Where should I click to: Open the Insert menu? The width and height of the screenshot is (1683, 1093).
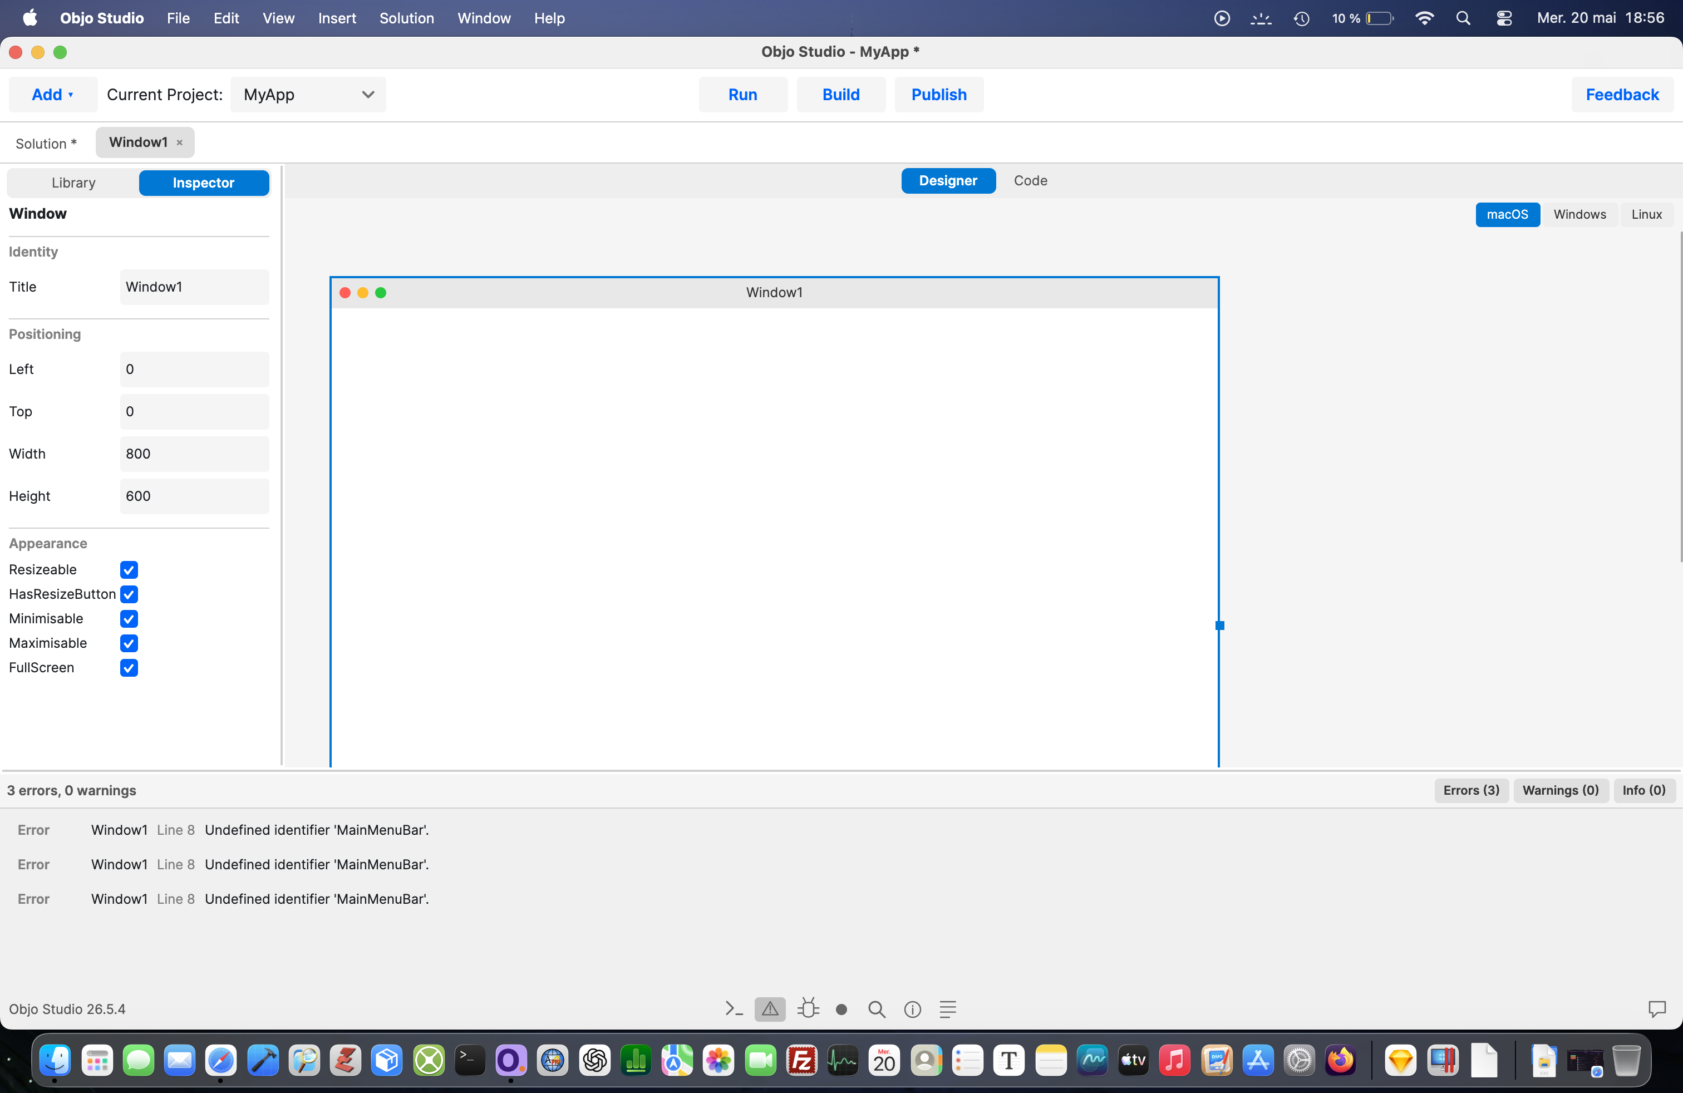[337, 18]
